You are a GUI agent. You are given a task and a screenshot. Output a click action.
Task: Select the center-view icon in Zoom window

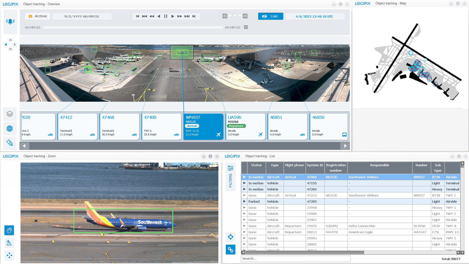point(9,255)
